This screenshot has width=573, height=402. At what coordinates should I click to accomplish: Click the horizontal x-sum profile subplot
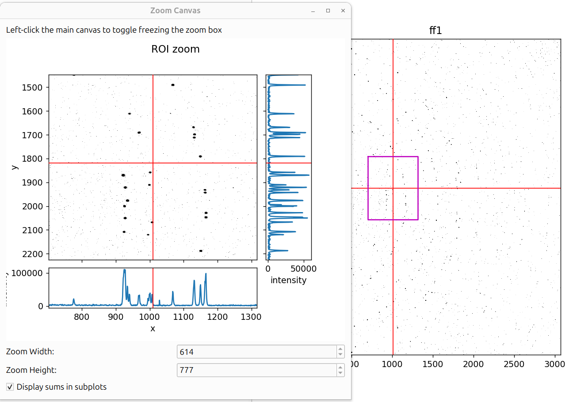click(x=153, y=288)
